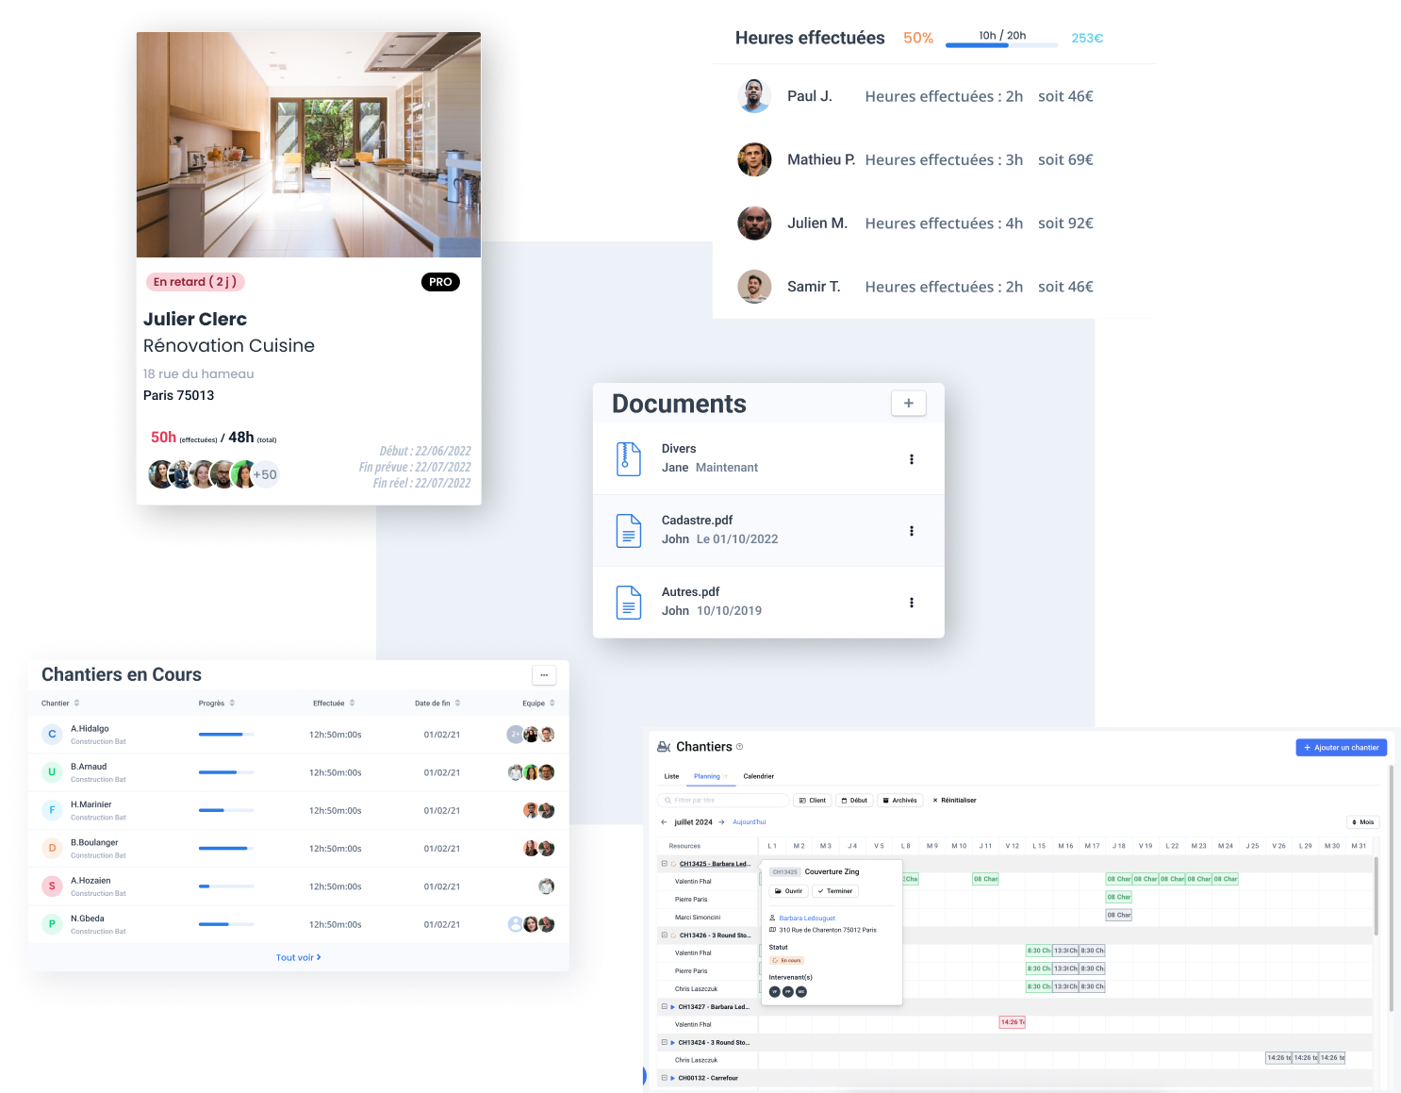Sort table by the Chantier column
The width and height of the screenshot is (1401, 1093).
coord(60,703)
